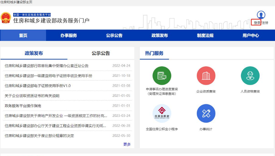Open 办事统计 blue icon
Viewport: 275px width, 156px height.
(206, 114)
